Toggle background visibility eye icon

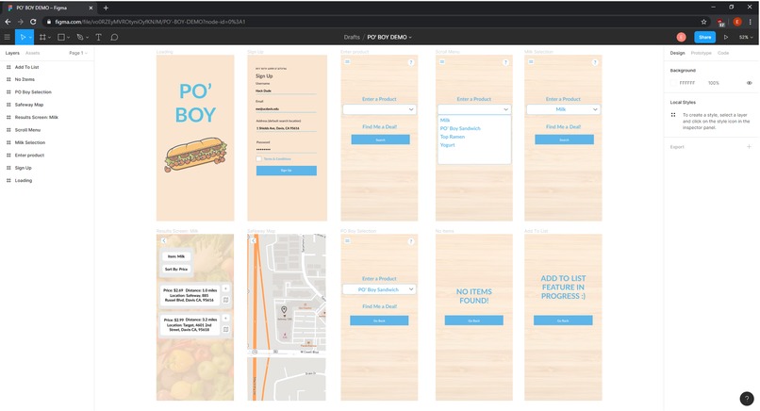coord(749,83)
